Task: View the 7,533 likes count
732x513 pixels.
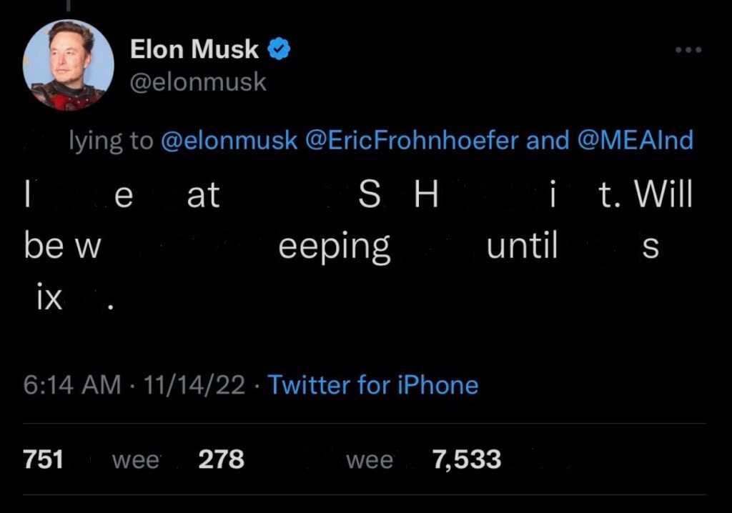Action: [x=467, y=459]
